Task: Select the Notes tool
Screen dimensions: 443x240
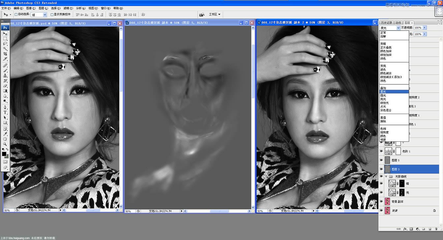Action: [5, 129]
